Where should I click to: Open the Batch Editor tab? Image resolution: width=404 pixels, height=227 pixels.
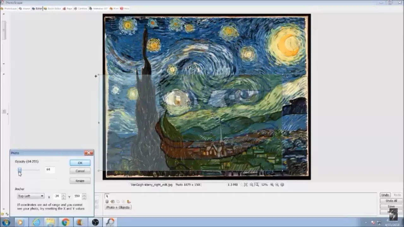(x=52, y=9)
